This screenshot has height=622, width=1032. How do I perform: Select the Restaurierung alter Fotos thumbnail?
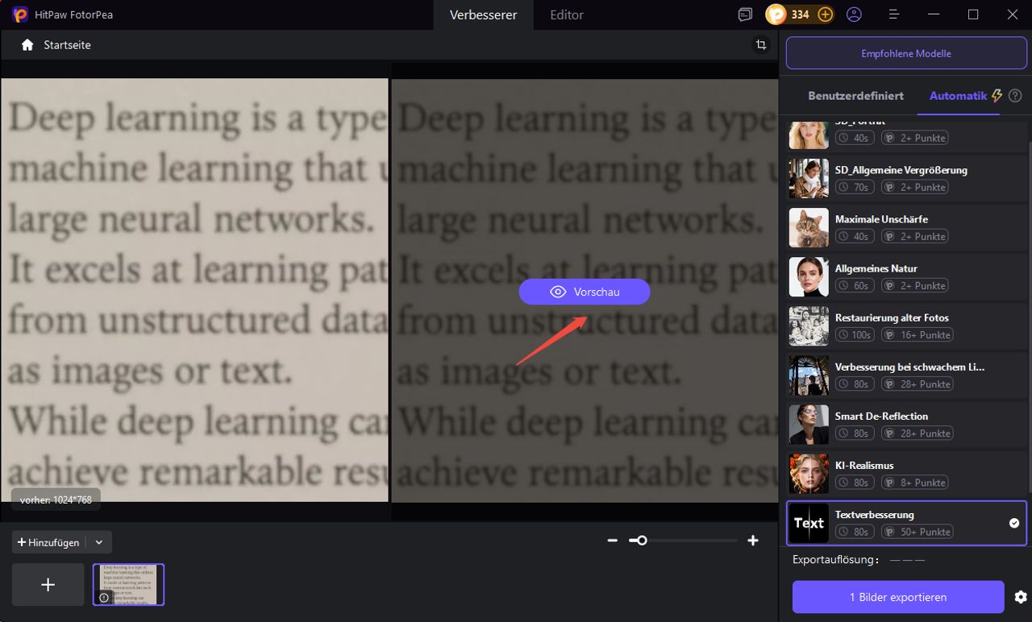[809, 326]
